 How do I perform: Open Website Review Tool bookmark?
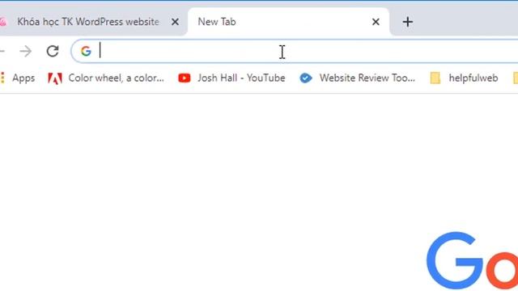point(357,78)
